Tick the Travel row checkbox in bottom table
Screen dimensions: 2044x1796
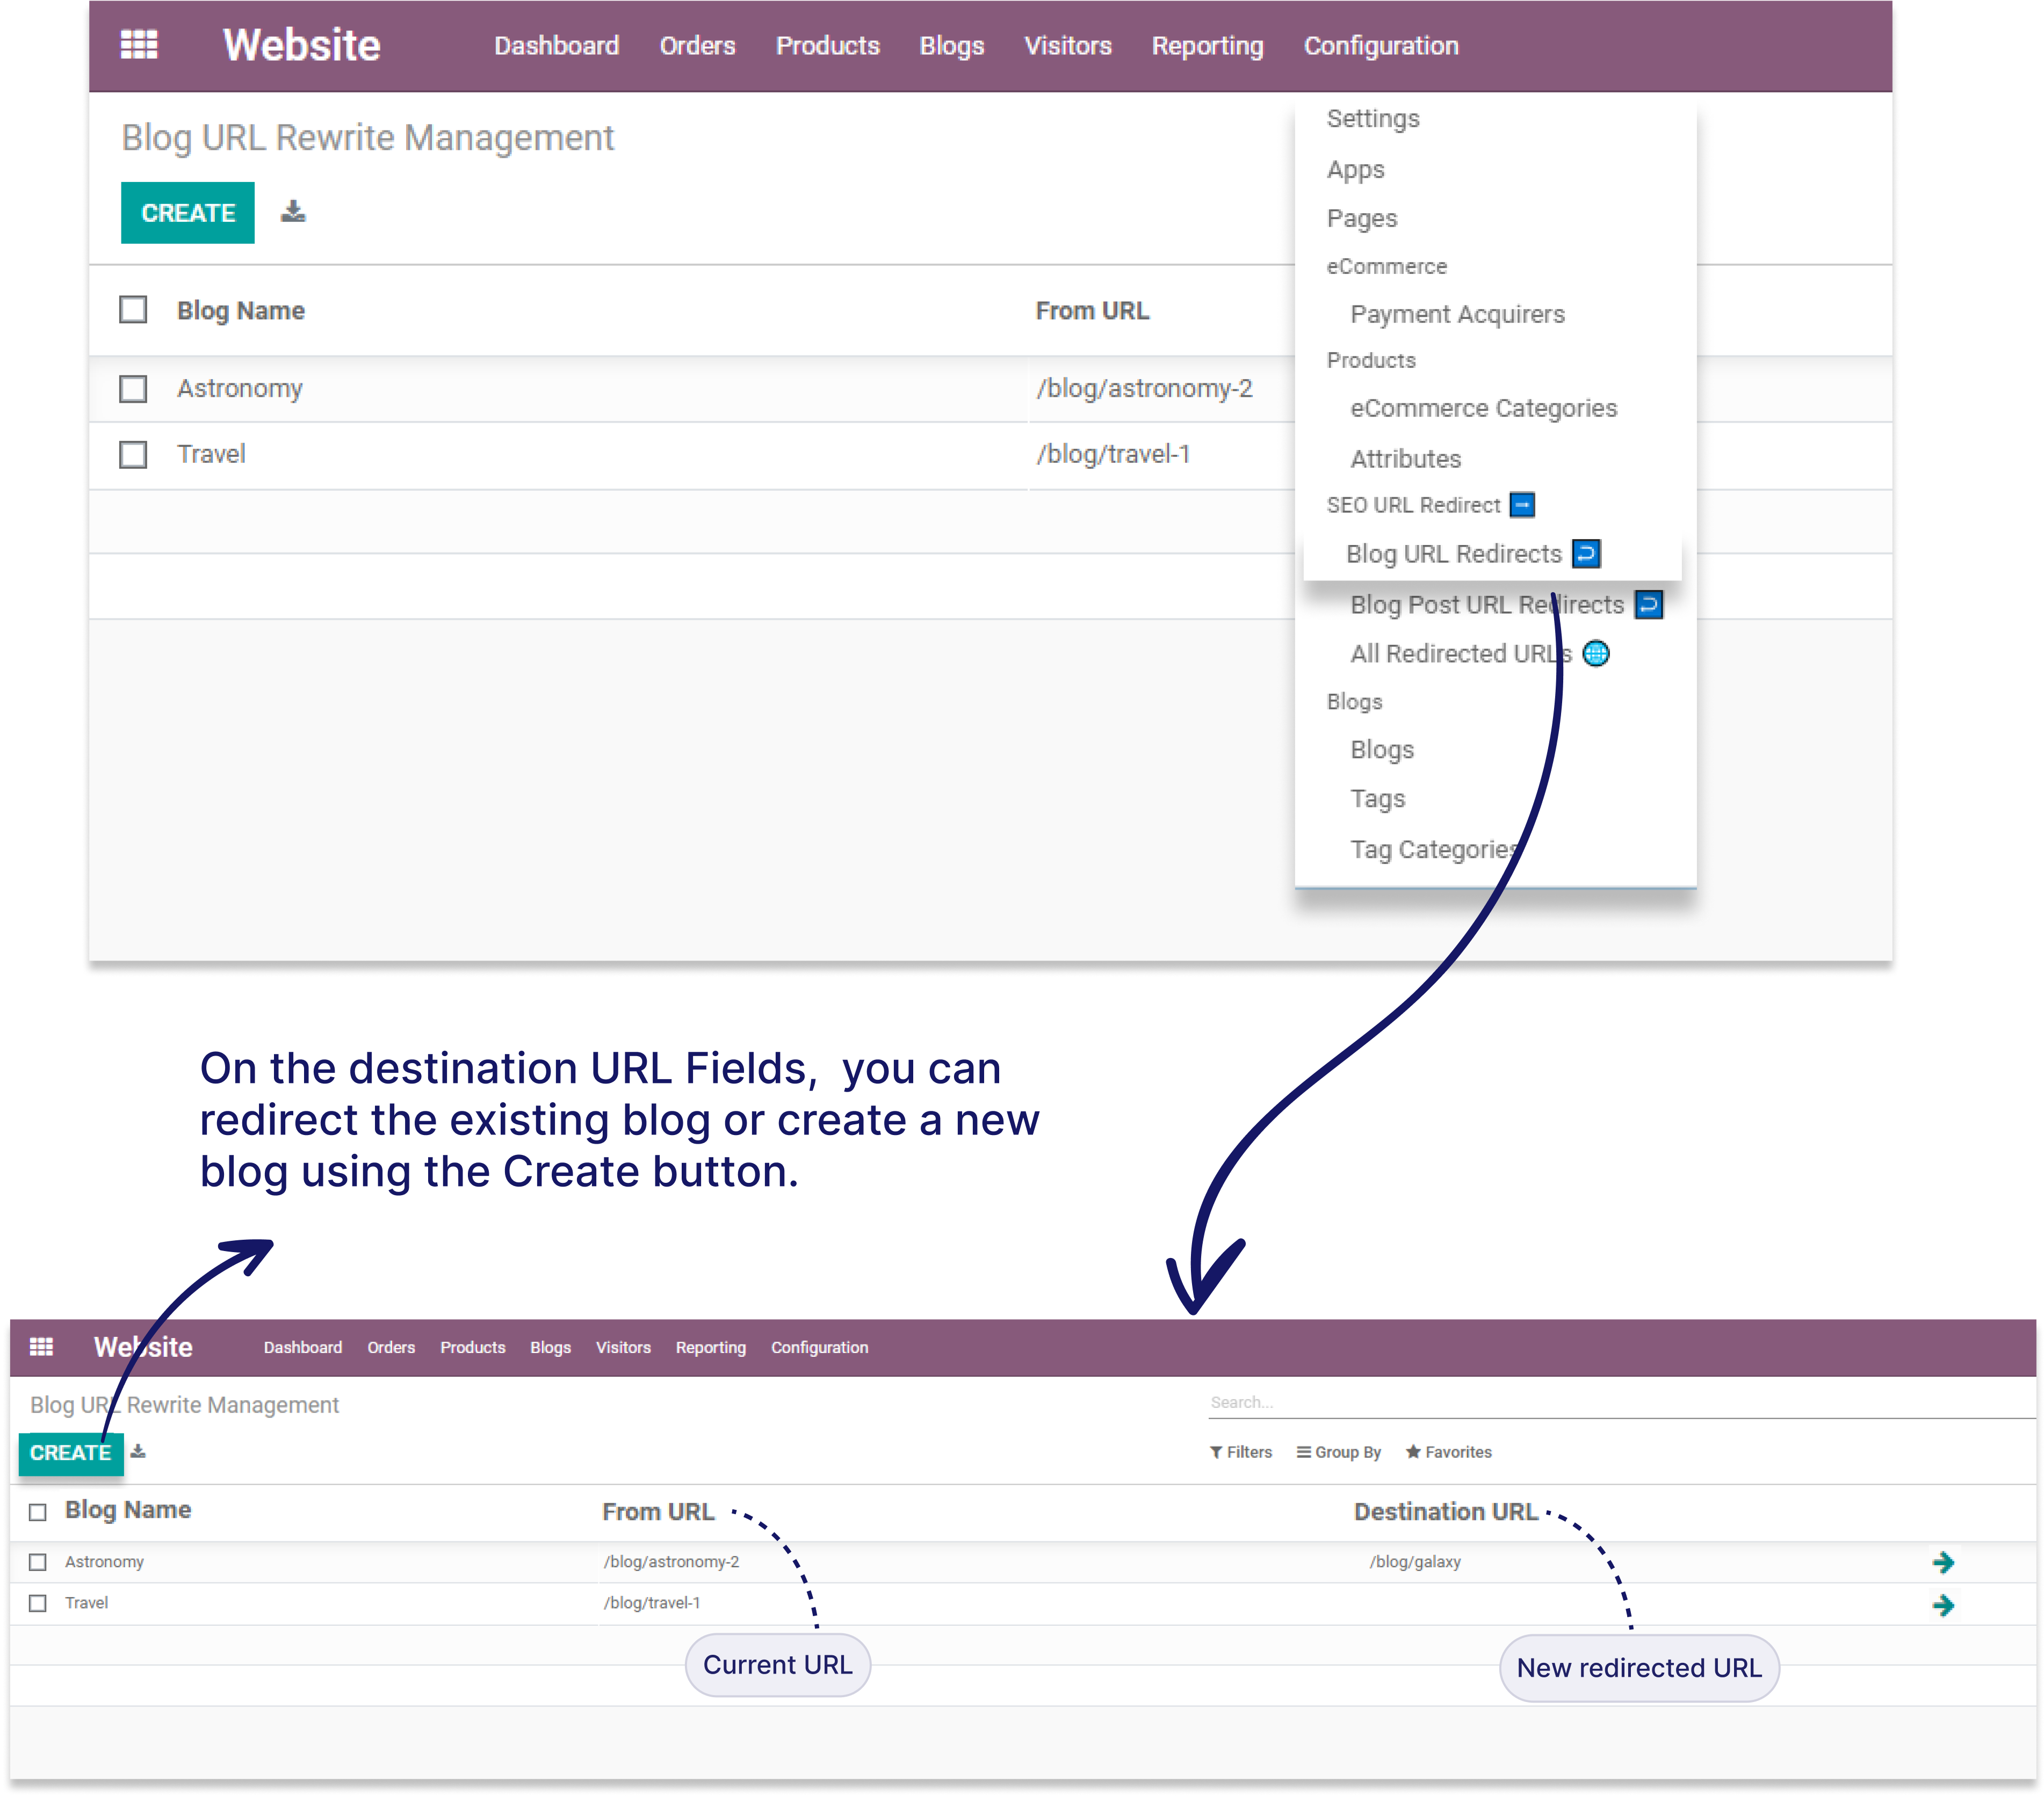(x=38, y=1603)
